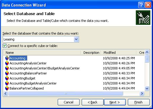153x109 pixels.
Task: Sort the list by Name column header
Action: pos(42,53)
